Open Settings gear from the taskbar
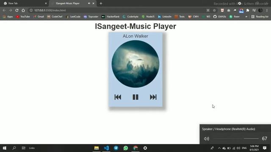The height and width of the screenshot is (152, 271). click(x=145, y=148)
